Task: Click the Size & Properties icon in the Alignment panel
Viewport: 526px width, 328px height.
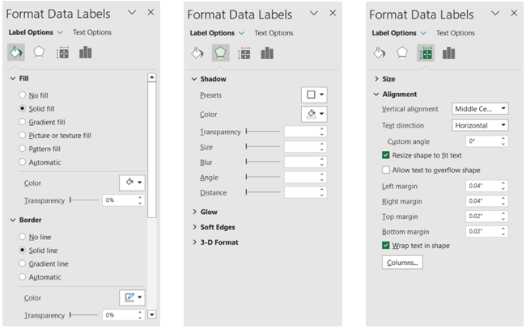Action: [426, 53]
